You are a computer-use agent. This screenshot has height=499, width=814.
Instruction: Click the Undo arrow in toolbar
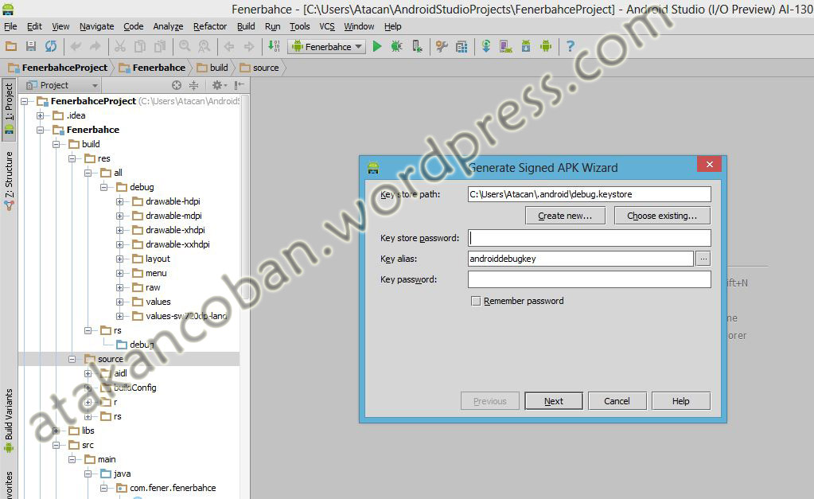pos(76,47)
